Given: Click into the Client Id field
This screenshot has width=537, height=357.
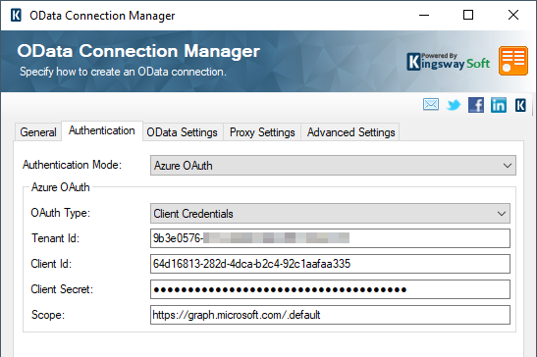Looking at the screenshot, I should (x=330, y=264).
